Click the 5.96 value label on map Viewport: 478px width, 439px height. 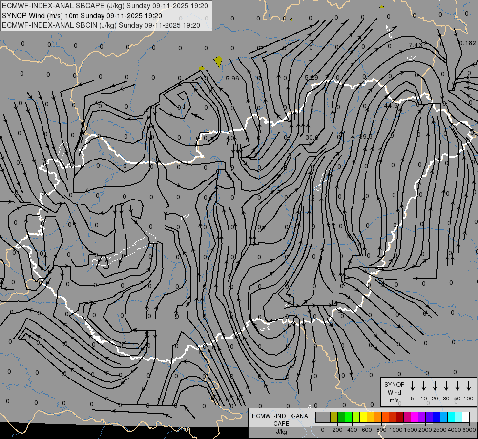[x=232, y=79]
